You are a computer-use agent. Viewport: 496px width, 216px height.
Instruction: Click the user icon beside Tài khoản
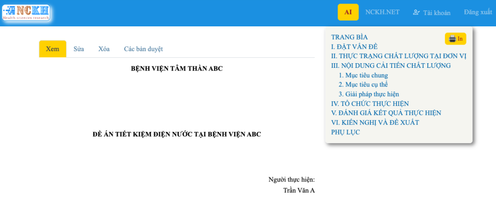(x=416, y=12)
